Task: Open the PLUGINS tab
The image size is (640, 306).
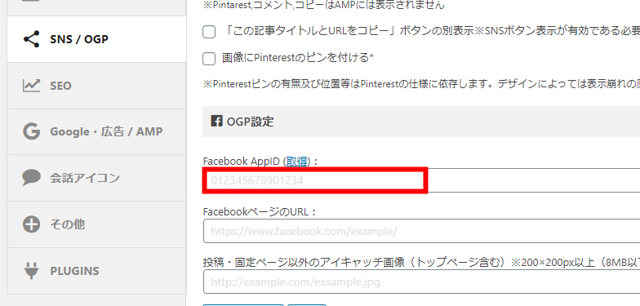Action: 96,271
